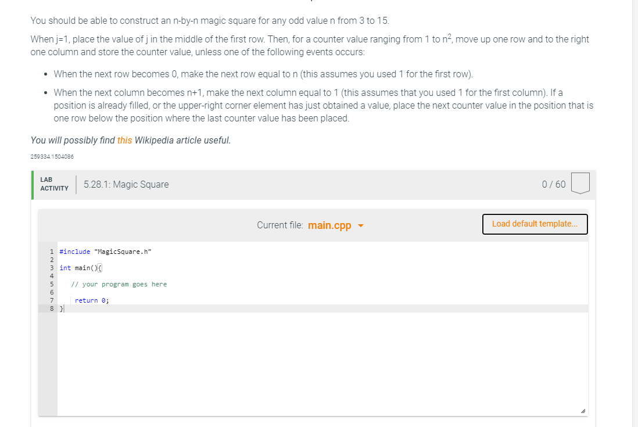Click line number 3 in the gutter

click(52, 268)
